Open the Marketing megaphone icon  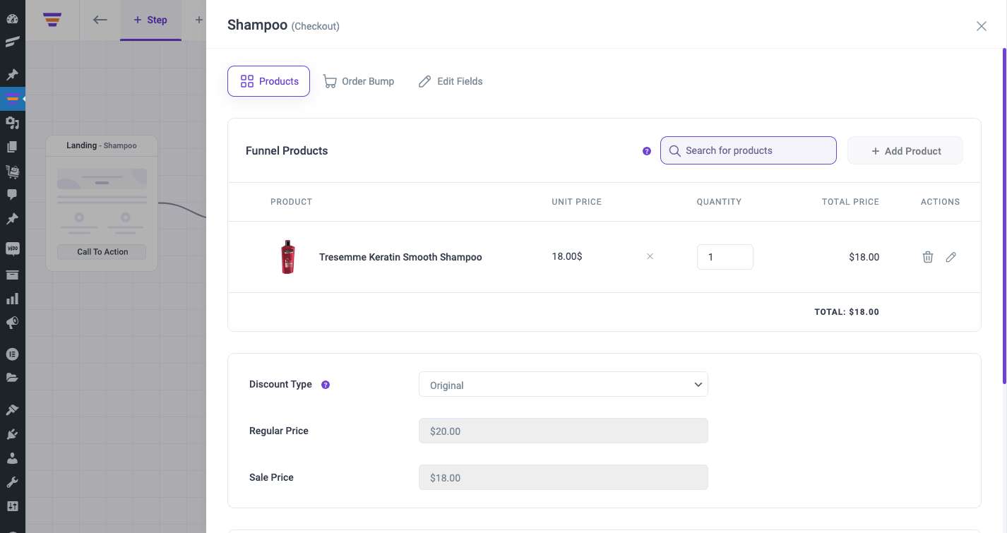click(12, 323)
